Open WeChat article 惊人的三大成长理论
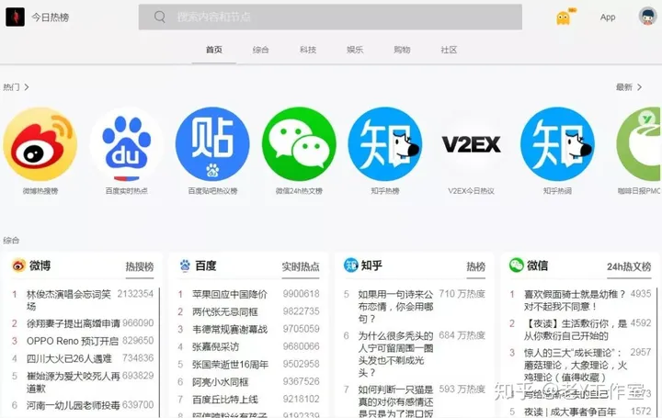The width and height of the screenshot is (662, 418). click(x=576, y=365)
